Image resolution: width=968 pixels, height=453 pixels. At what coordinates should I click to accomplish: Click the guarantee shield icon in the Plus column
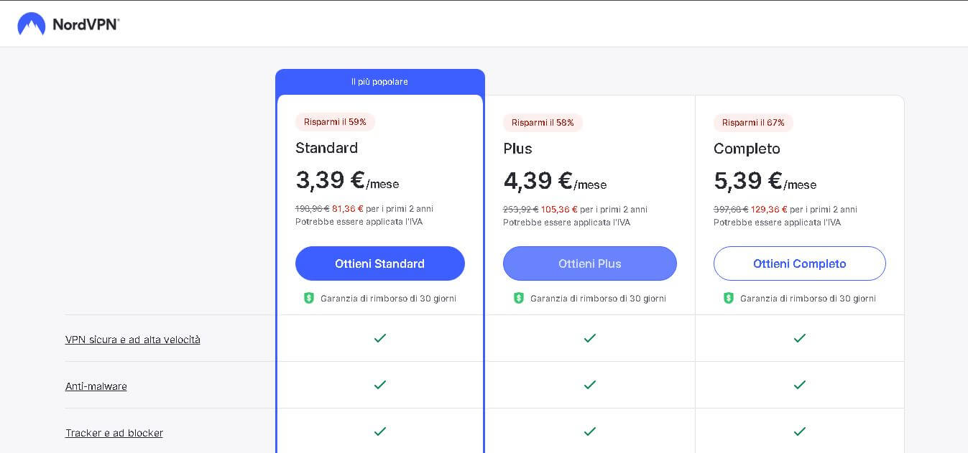[519, 298]
